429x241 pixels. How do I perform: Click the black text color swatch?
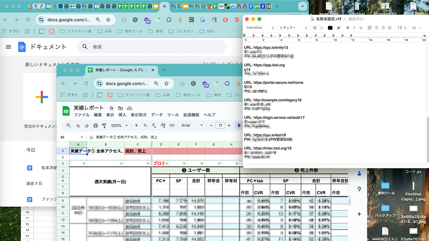(x=330, y=28)
